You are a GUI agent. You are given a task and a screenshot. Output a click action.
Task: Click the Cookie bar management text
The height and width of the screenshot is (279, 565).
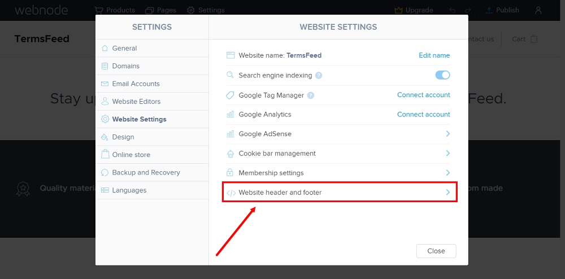tap(277, 154)
